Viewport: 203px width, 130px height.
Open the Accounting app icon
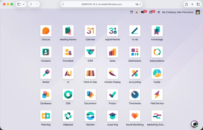[135, 73]
